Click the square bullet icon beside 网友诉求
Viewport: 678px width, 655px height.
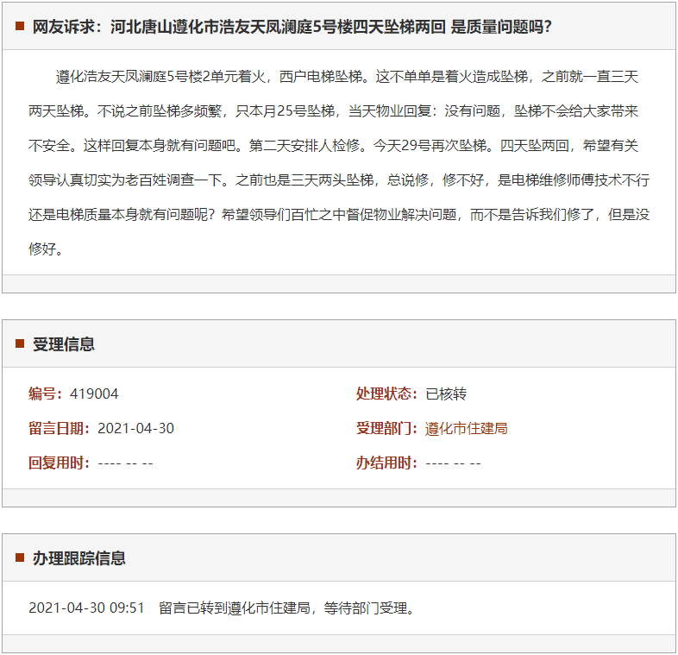[19, 26]
